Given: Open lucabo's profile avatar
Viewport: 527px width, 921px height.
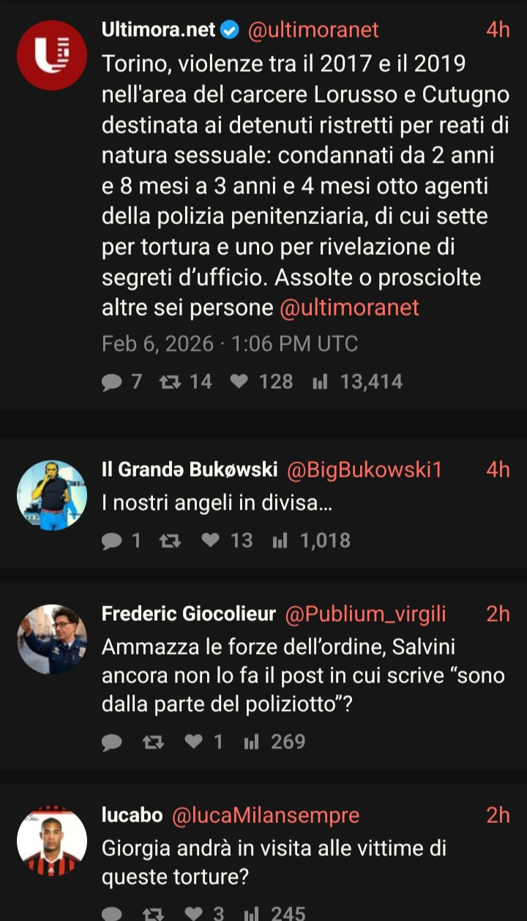Looking at the screenshot, I should click(52, 840).
